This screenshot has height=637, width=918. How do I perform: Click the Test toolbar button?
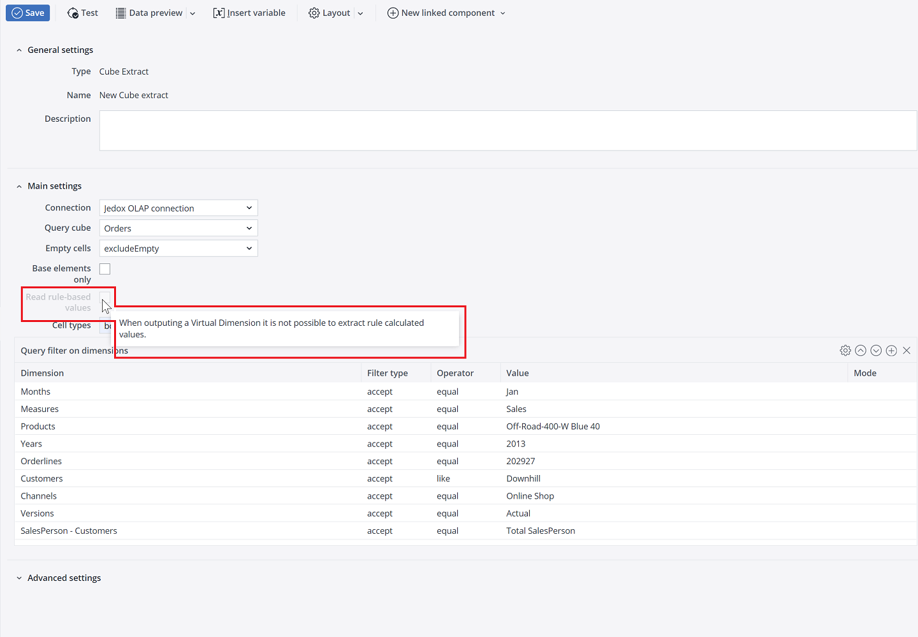pos(83,13)
